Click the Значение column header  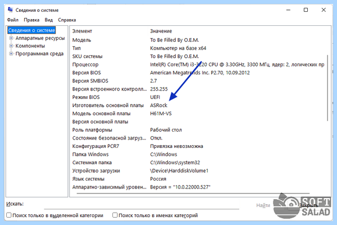161,31
